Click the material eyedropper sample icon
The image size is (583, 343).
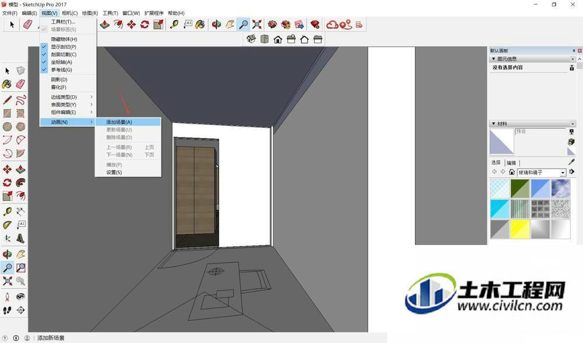click(571, 162)
